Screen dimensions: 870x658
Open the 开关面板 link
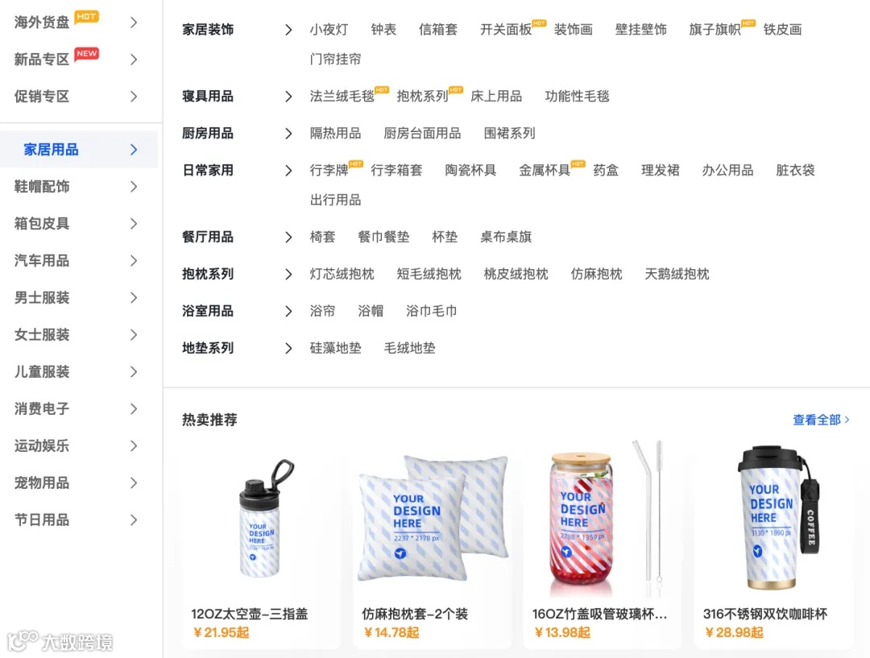505,30
